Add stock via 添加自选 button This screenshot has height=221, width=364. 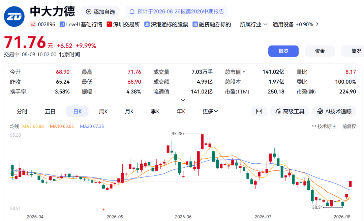point(100,11)
